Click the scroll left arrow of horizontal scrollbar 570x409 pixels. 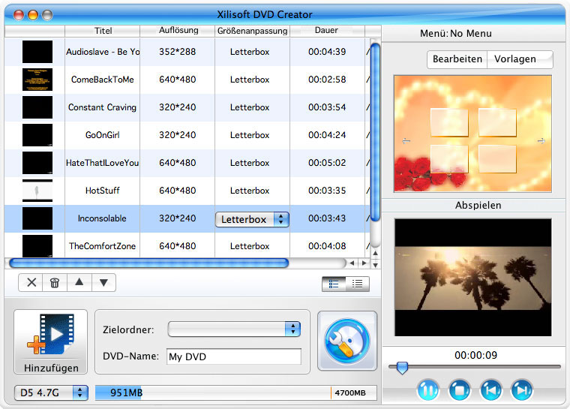[352, 263]
